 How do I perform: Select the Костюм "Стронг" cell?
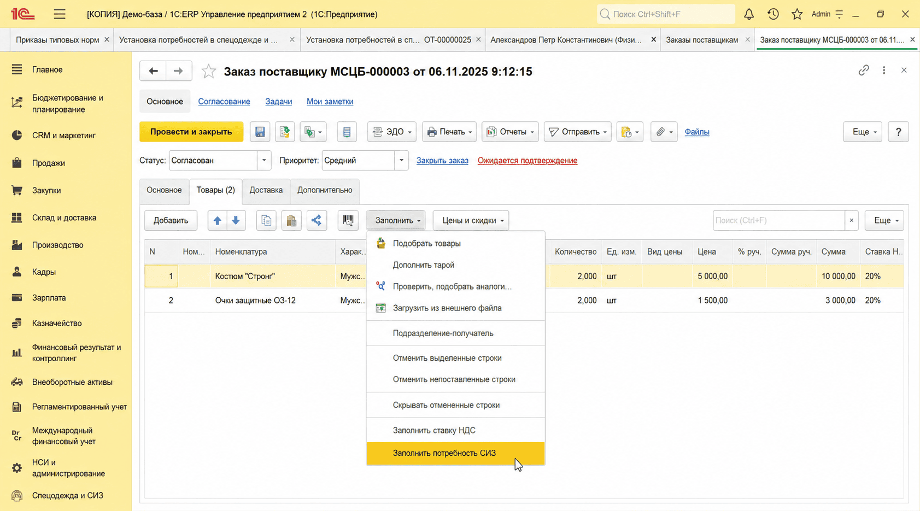273,277
